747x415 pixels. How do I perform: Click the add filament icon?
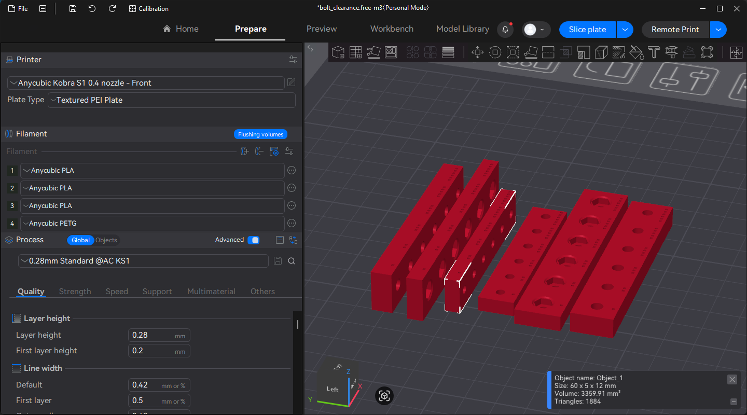coord(245,151)
